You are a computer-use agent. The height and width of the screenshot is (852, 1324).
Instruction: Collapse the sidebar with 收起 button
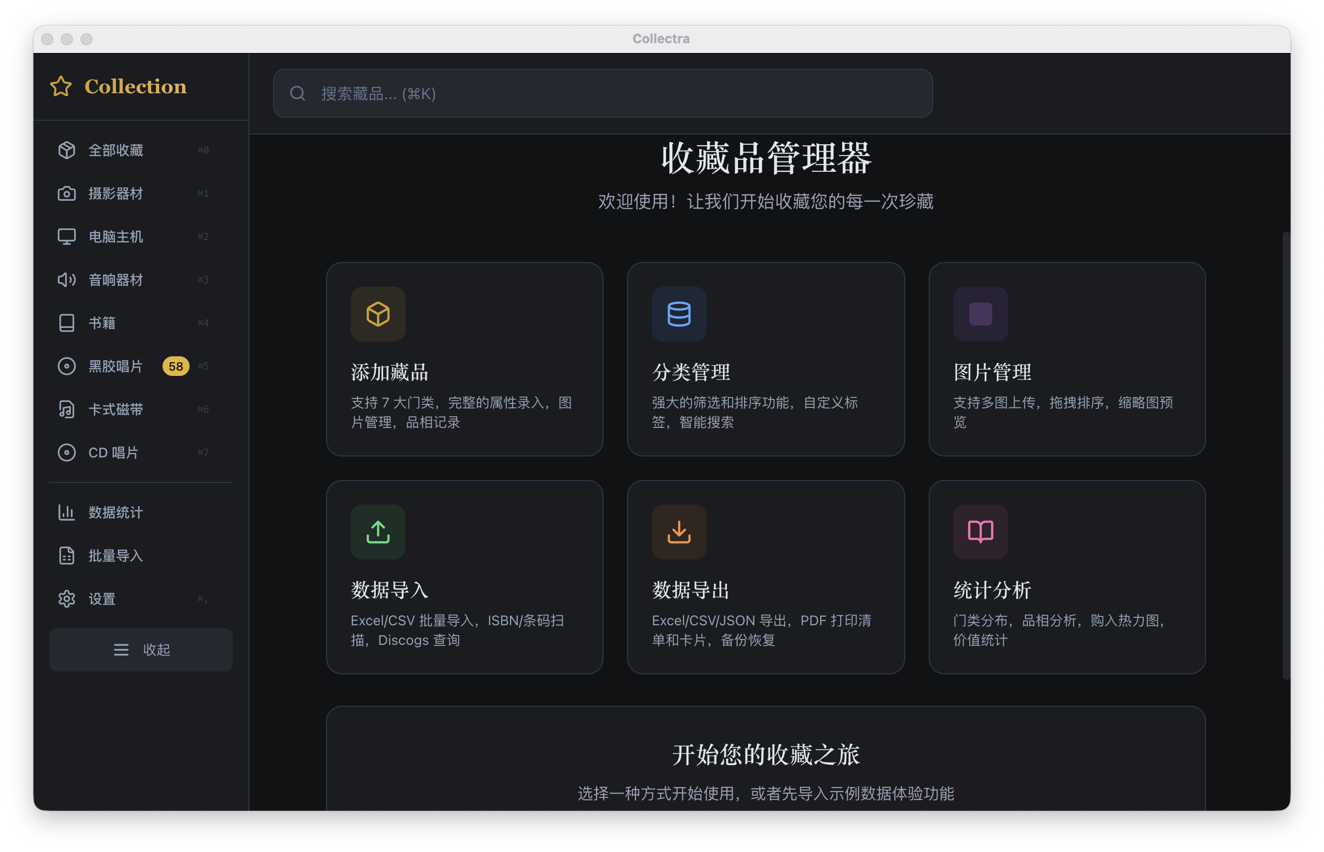140,649
